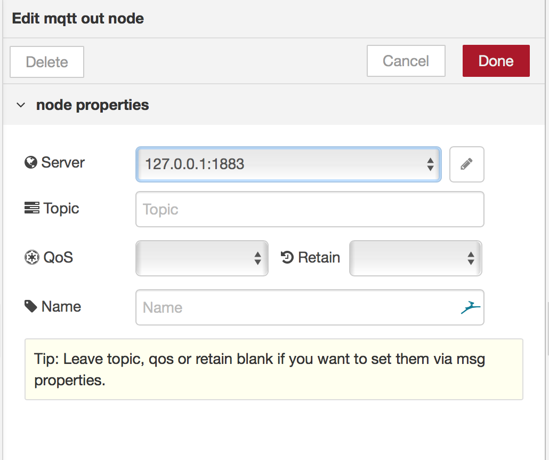Click the Edit mqtt out node title

pyautogui.click(x=77, y=18)
